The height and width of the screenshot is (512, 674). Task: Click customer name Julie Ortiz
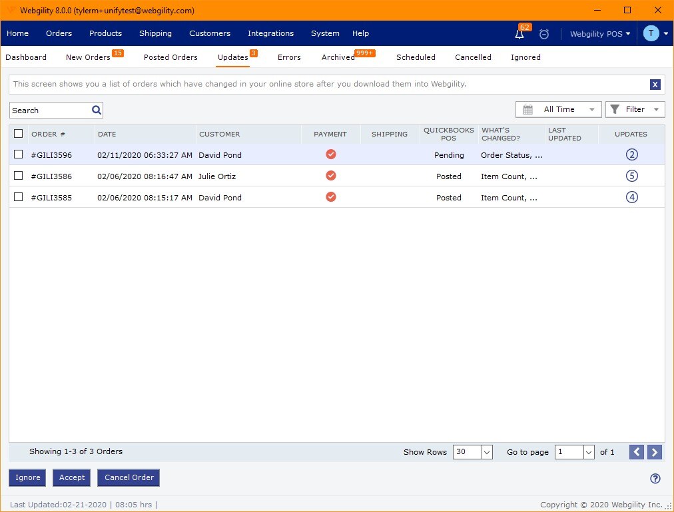[x=217, y=176]
